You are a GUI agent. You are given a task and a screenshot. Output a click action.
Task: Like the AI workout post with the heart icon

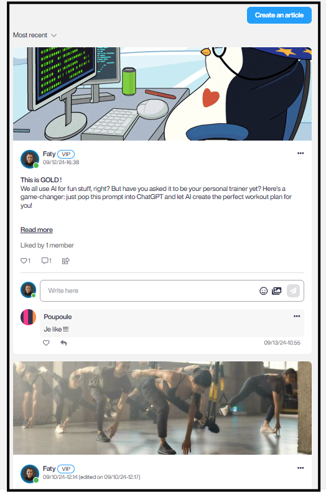coord(24,261)
